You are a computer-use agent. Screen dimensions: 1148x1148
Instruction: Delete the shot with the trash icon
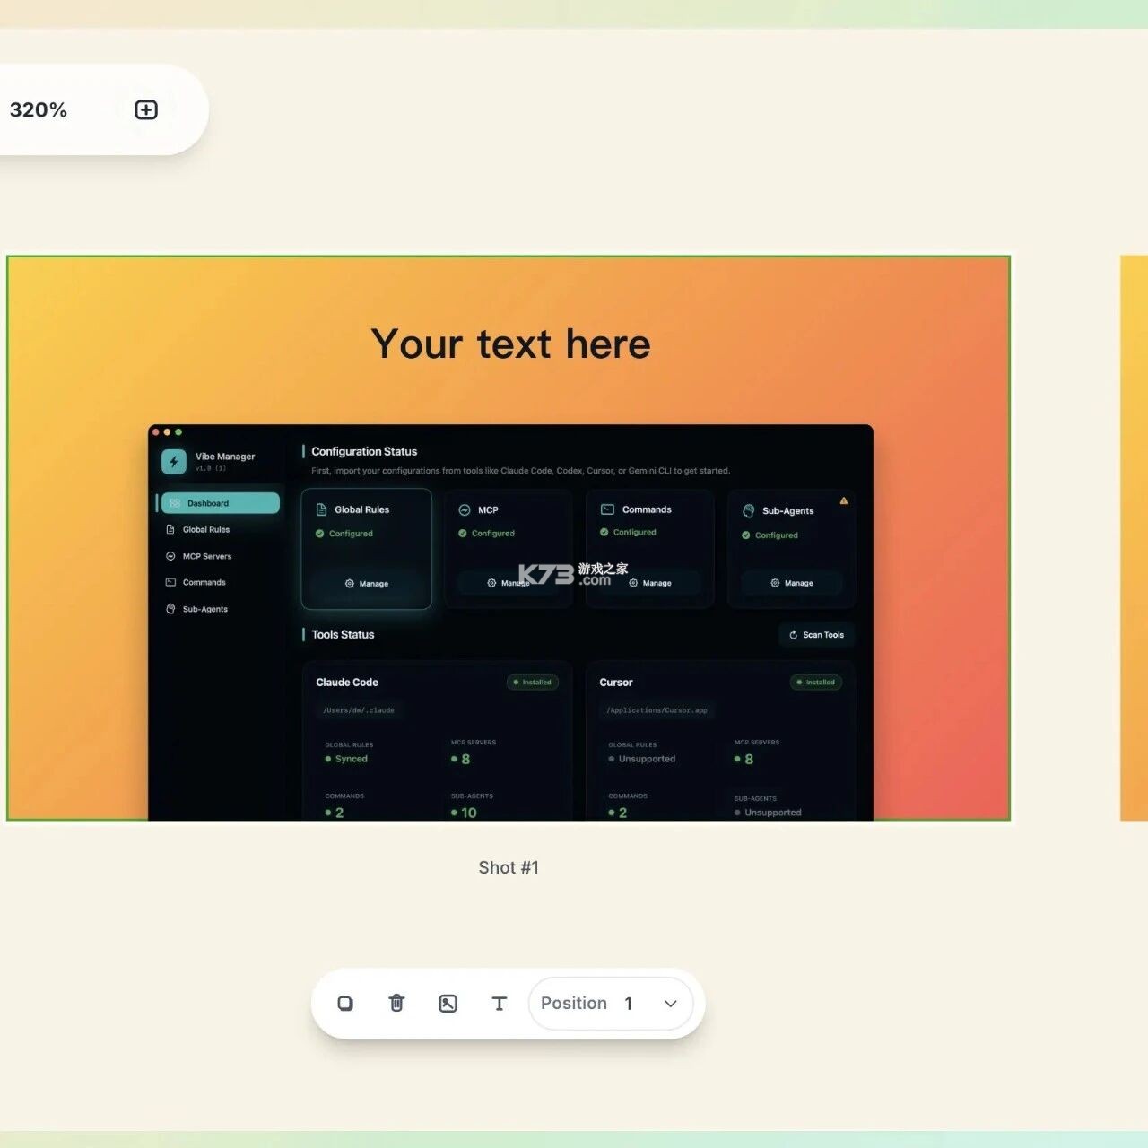coord(396,1003)
